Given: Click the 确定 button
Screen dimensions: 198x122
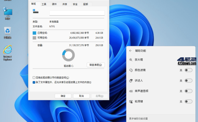Looking at the screenshot, I should coord(63,96).
